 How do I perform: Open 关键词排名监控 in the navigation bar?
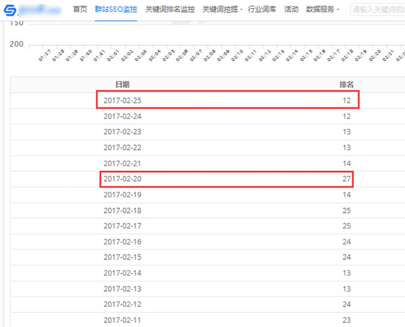pos(170,9)
